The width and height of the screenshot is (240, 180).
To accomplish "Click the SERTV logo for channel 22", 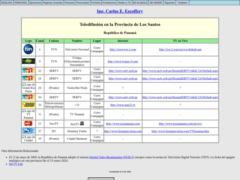I will 28,71.
